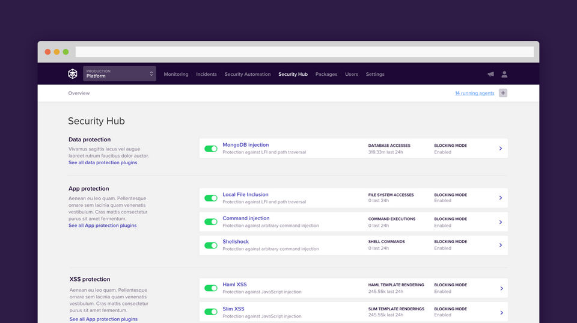Open the Packages menu item
This screenshot has width=577, height=323.
point(326,74)
